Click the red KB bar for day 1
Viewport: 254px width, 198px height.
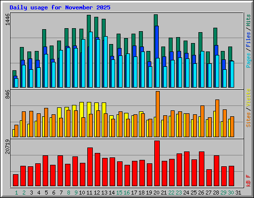coord(15,180)
